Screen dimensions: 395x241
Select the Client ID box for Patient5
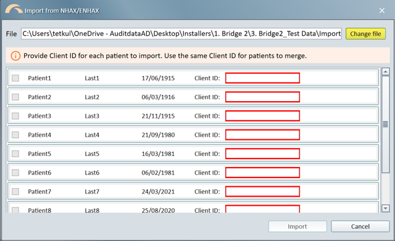pos(262,153)
